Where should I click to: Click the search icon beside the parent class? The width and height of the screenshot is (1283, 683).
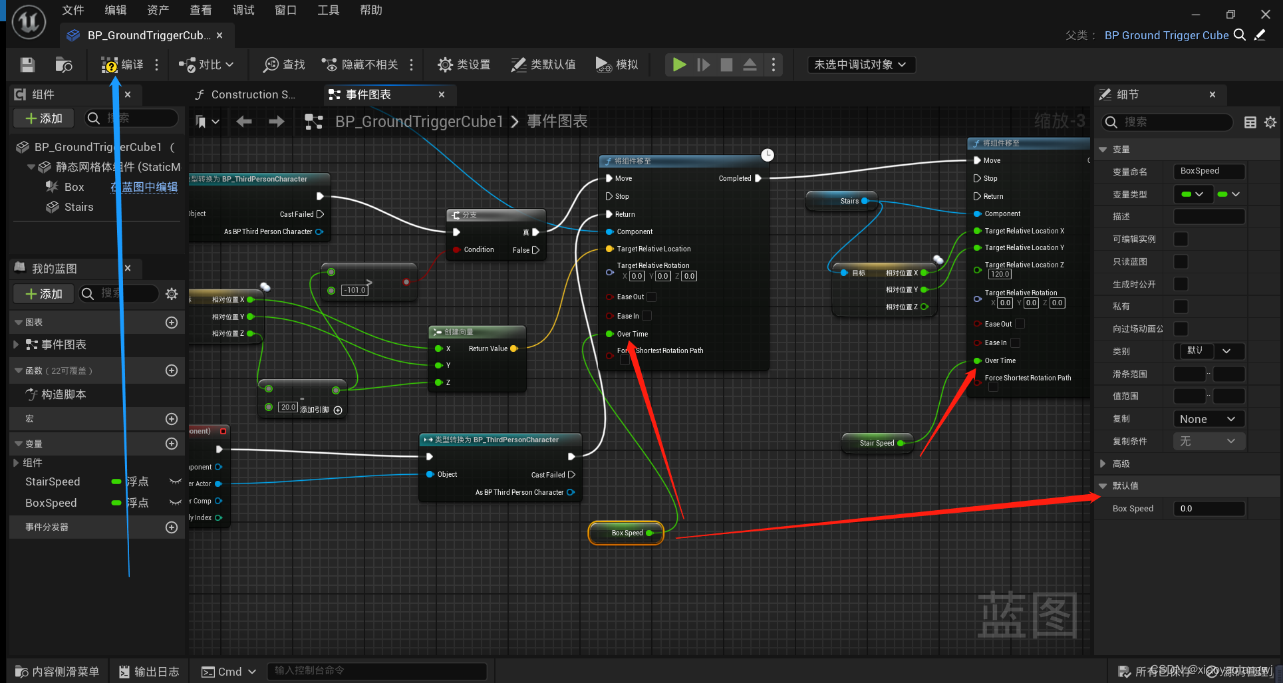(1240, 35)
